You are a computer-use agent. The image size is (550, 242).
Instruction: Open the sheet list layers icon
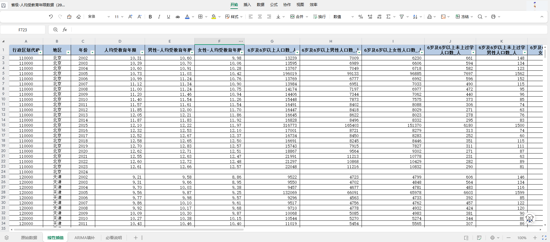click(7, 238)
